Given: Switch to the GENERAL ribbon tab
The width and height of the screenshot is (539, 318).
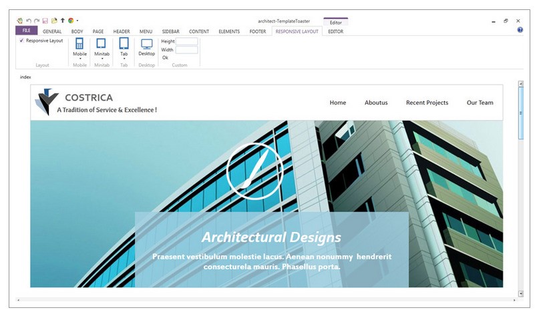Looking at the screenshot, I should pos(52,31).
